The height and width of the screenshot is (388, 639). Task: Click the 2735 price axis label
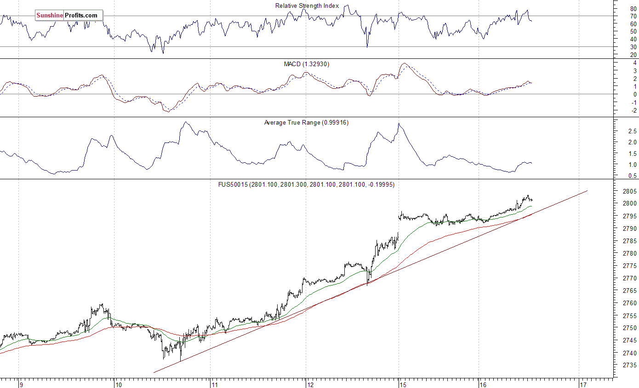629,365
